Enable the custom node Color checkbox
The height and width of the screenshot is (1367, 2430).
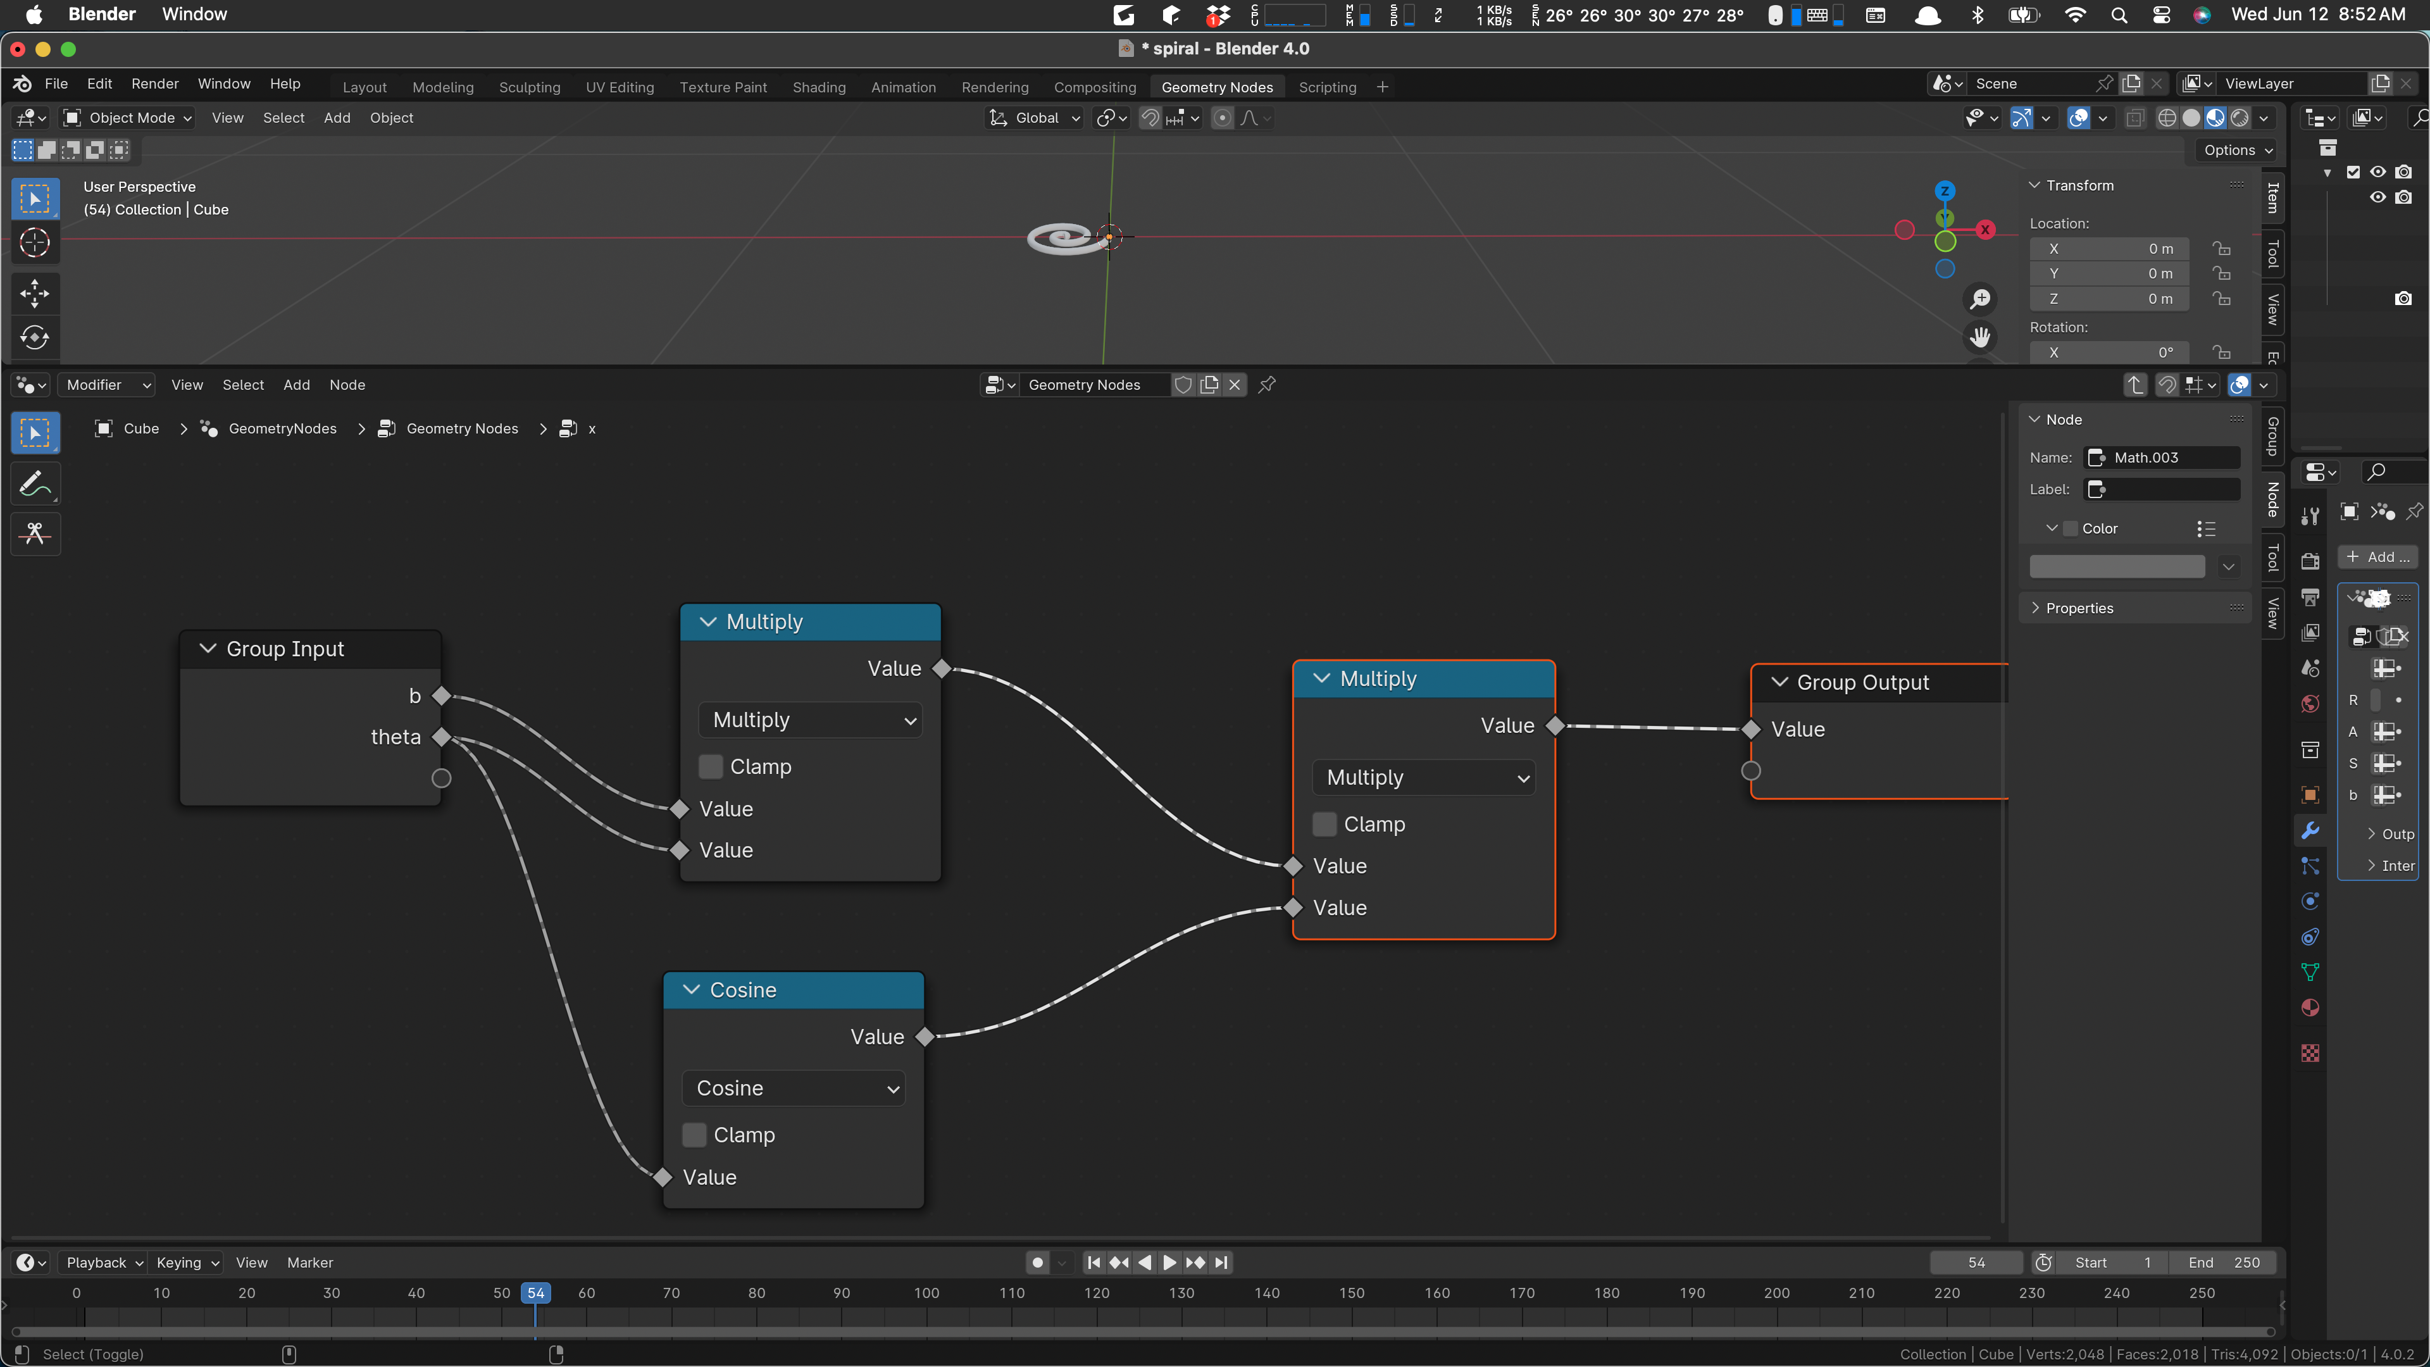point(2071,528)
